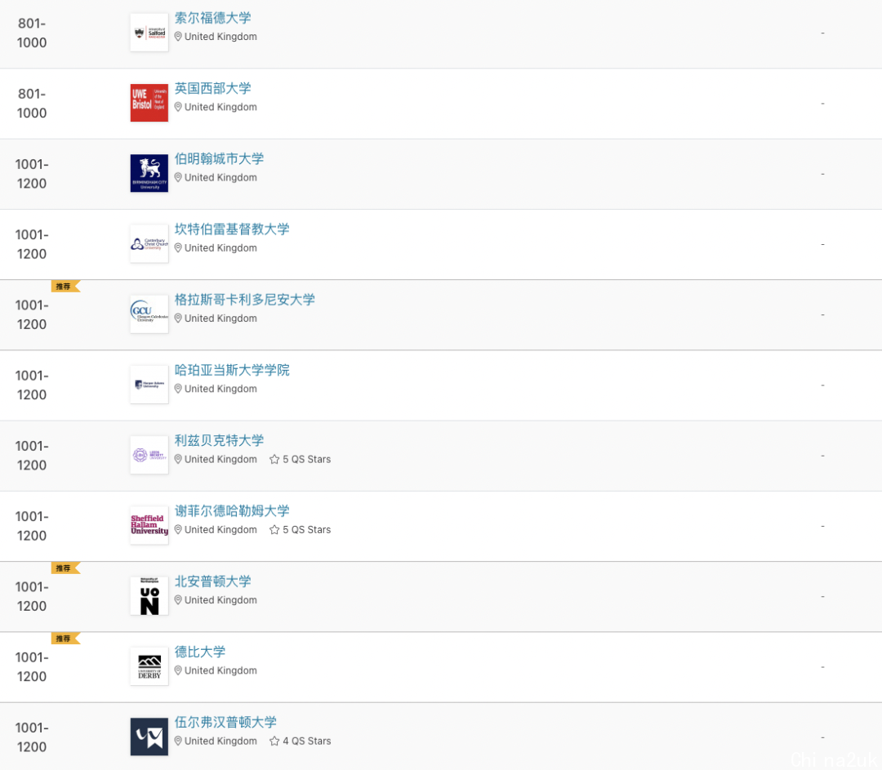882x770 pixels.
Task: Click rank 1001-1200 beside 伯明翰城市大学
Action: tap(32, 174)
